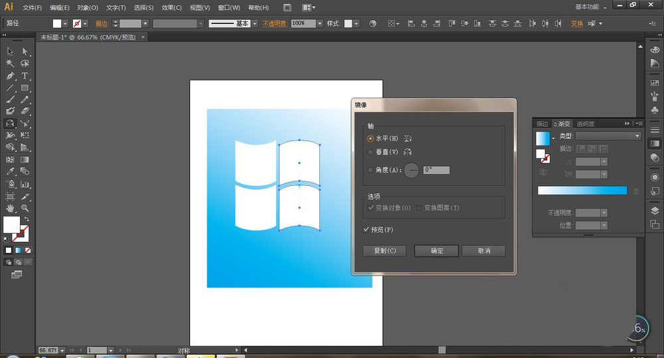Pick the Magic Wand tool
664x358 pixels.
(10, 64)
